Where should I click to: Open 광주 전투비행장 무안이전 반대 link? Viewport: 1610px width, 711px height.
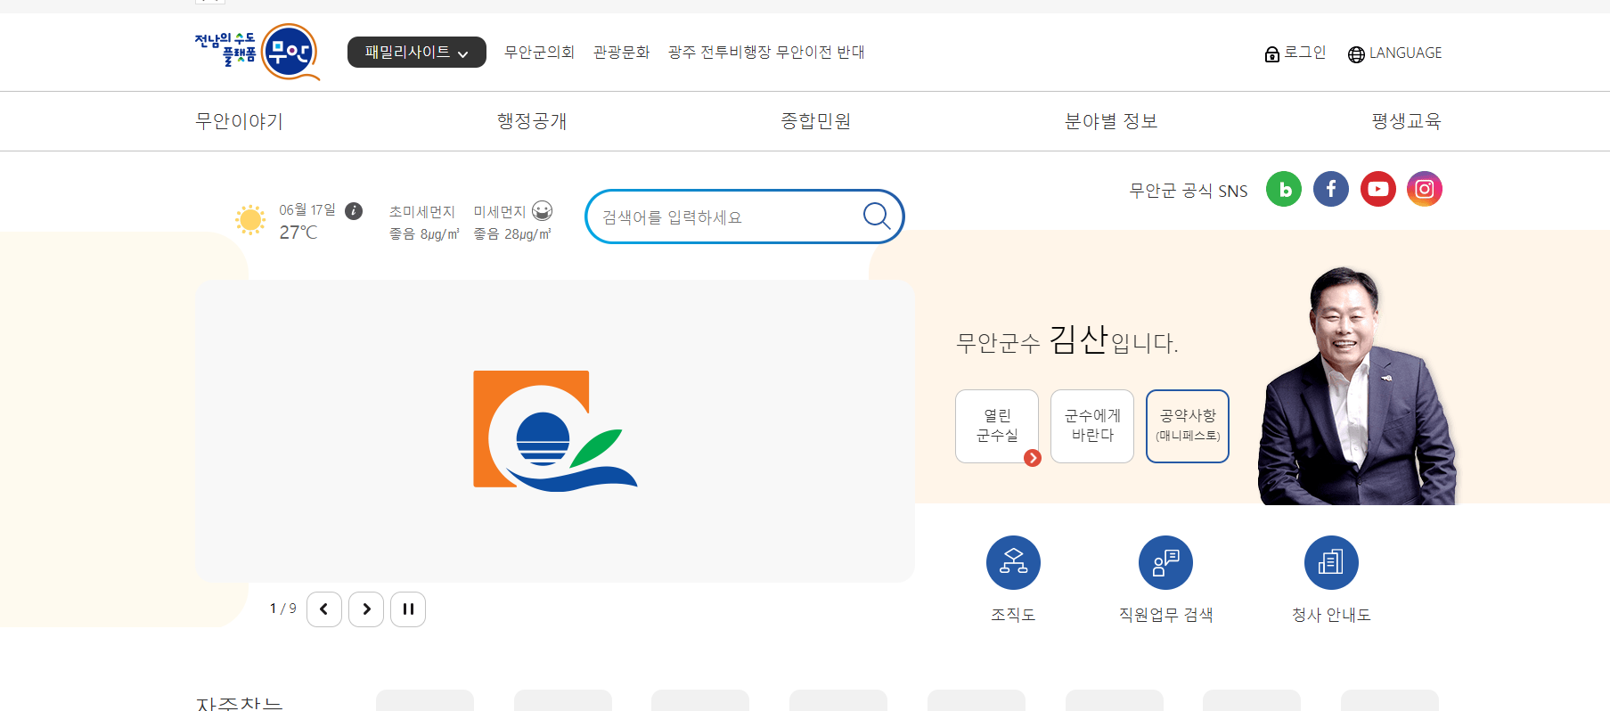[766, 53]
